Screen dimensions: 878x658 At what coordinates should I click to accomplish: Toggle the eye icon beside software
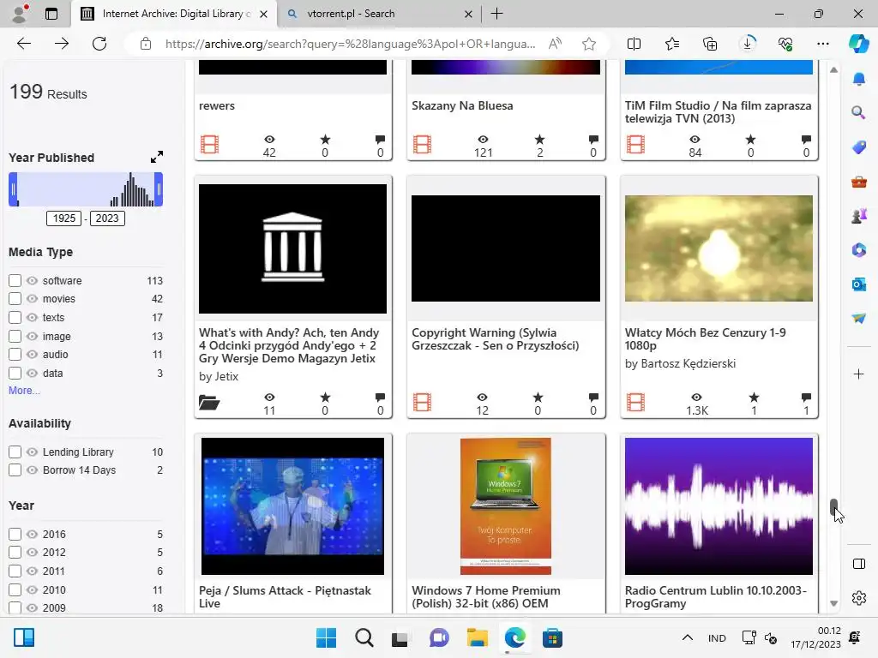tap(32, 280)
